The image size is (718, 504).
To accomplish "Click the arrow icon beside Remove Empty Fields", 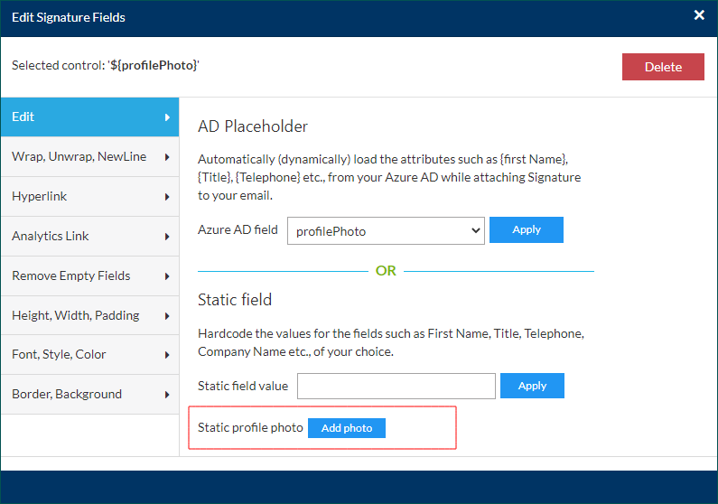I will pyautogui.click(x=167, y=276).
